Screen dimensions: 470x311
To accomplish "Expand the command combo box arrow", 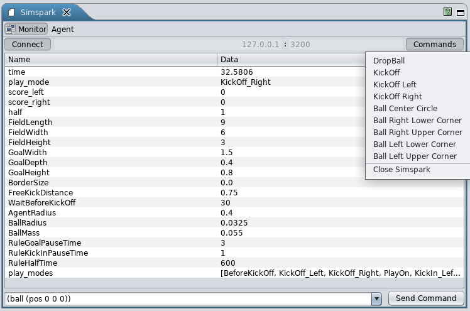I will click(377, 298).
